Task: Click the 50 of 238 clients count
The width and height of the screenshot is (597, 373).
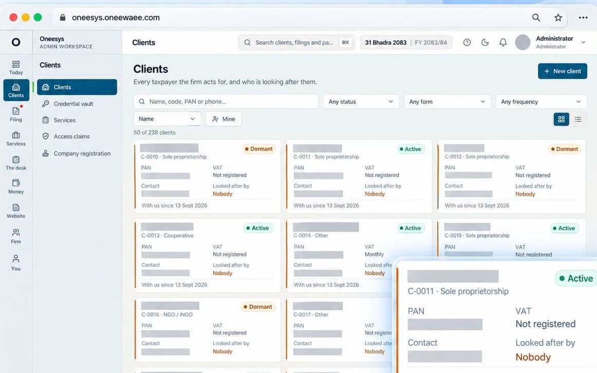Action: (155, 133)
